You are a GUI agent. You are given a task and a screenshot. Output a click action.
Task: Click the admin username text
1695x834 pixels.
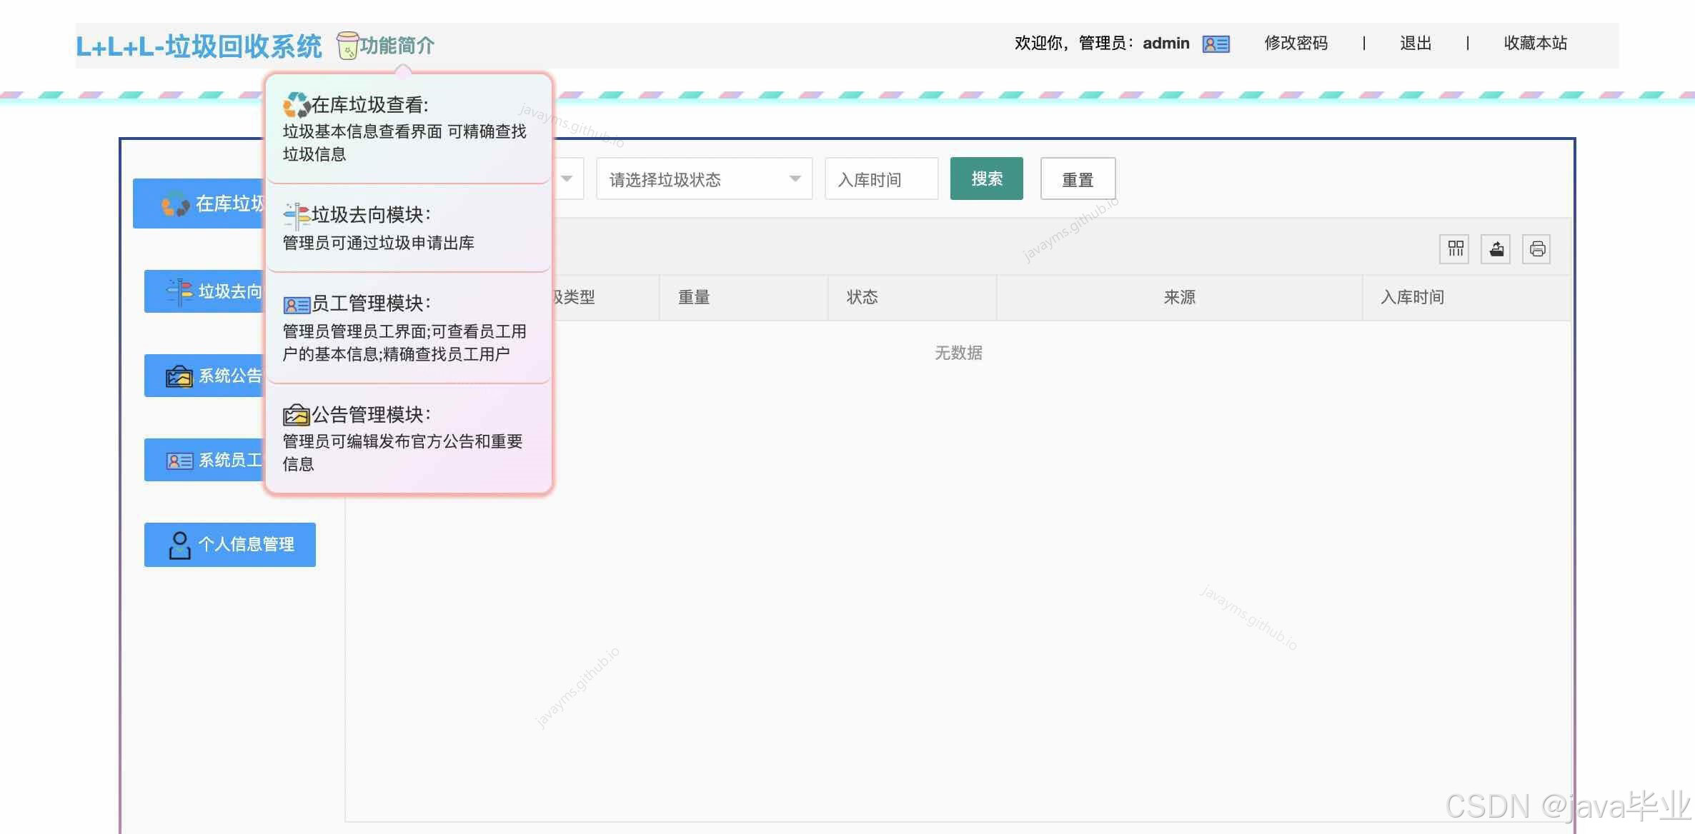[x=1166, y=44]
